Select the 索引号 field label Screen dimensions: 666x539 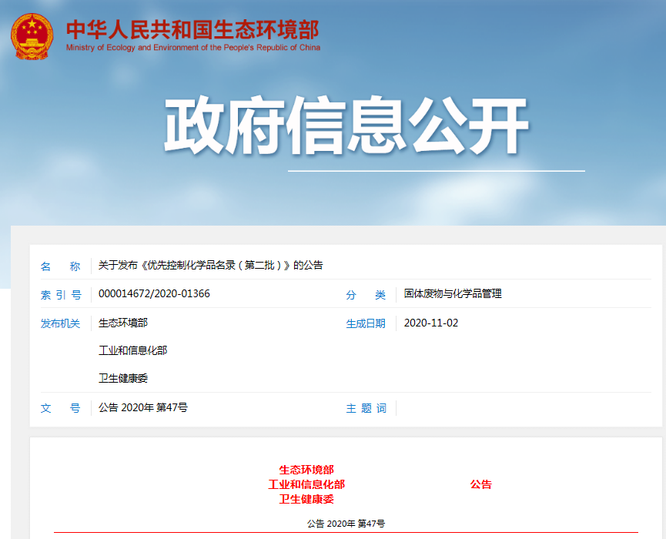tap(60, 295)
